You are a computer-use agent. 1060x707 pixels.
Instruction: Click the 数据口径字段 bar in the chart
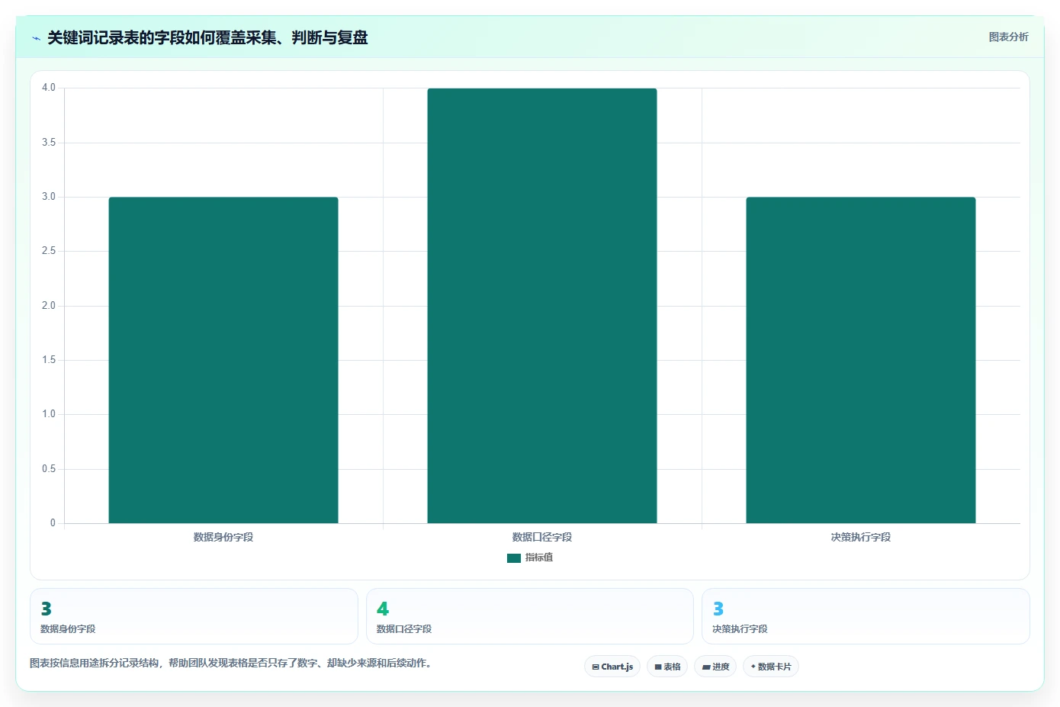(542, 306)
